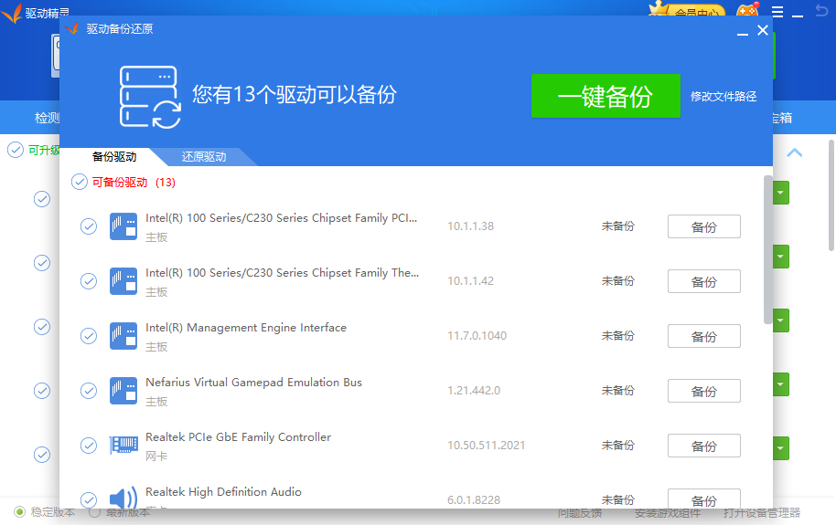Screen dimensions: 836x525
Task: Click the Nefarius Virtual Gamepad device icon
Action: pyautogui.click(x=123, y=391)
